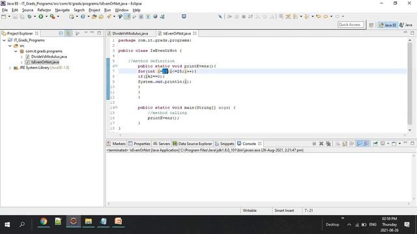Click Remove All Terminated Launches icon

pyautogui.click(x=328, y=144)
